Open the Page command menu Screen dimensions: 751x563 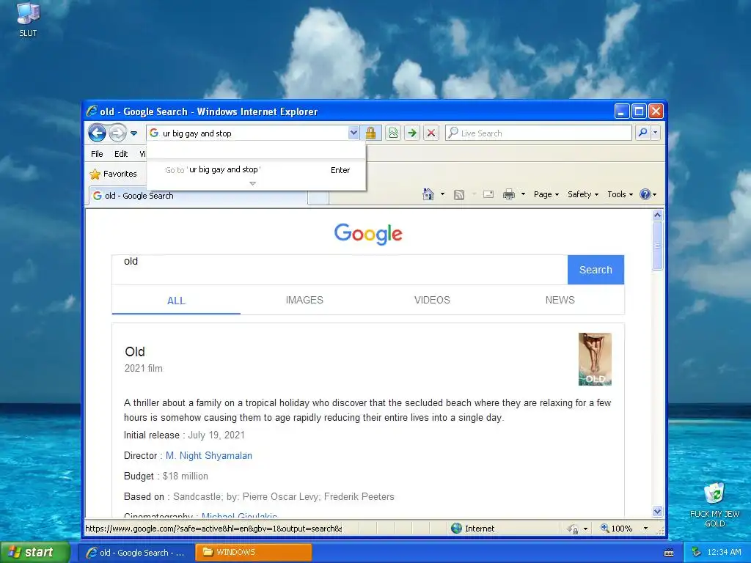pos(546,194)
